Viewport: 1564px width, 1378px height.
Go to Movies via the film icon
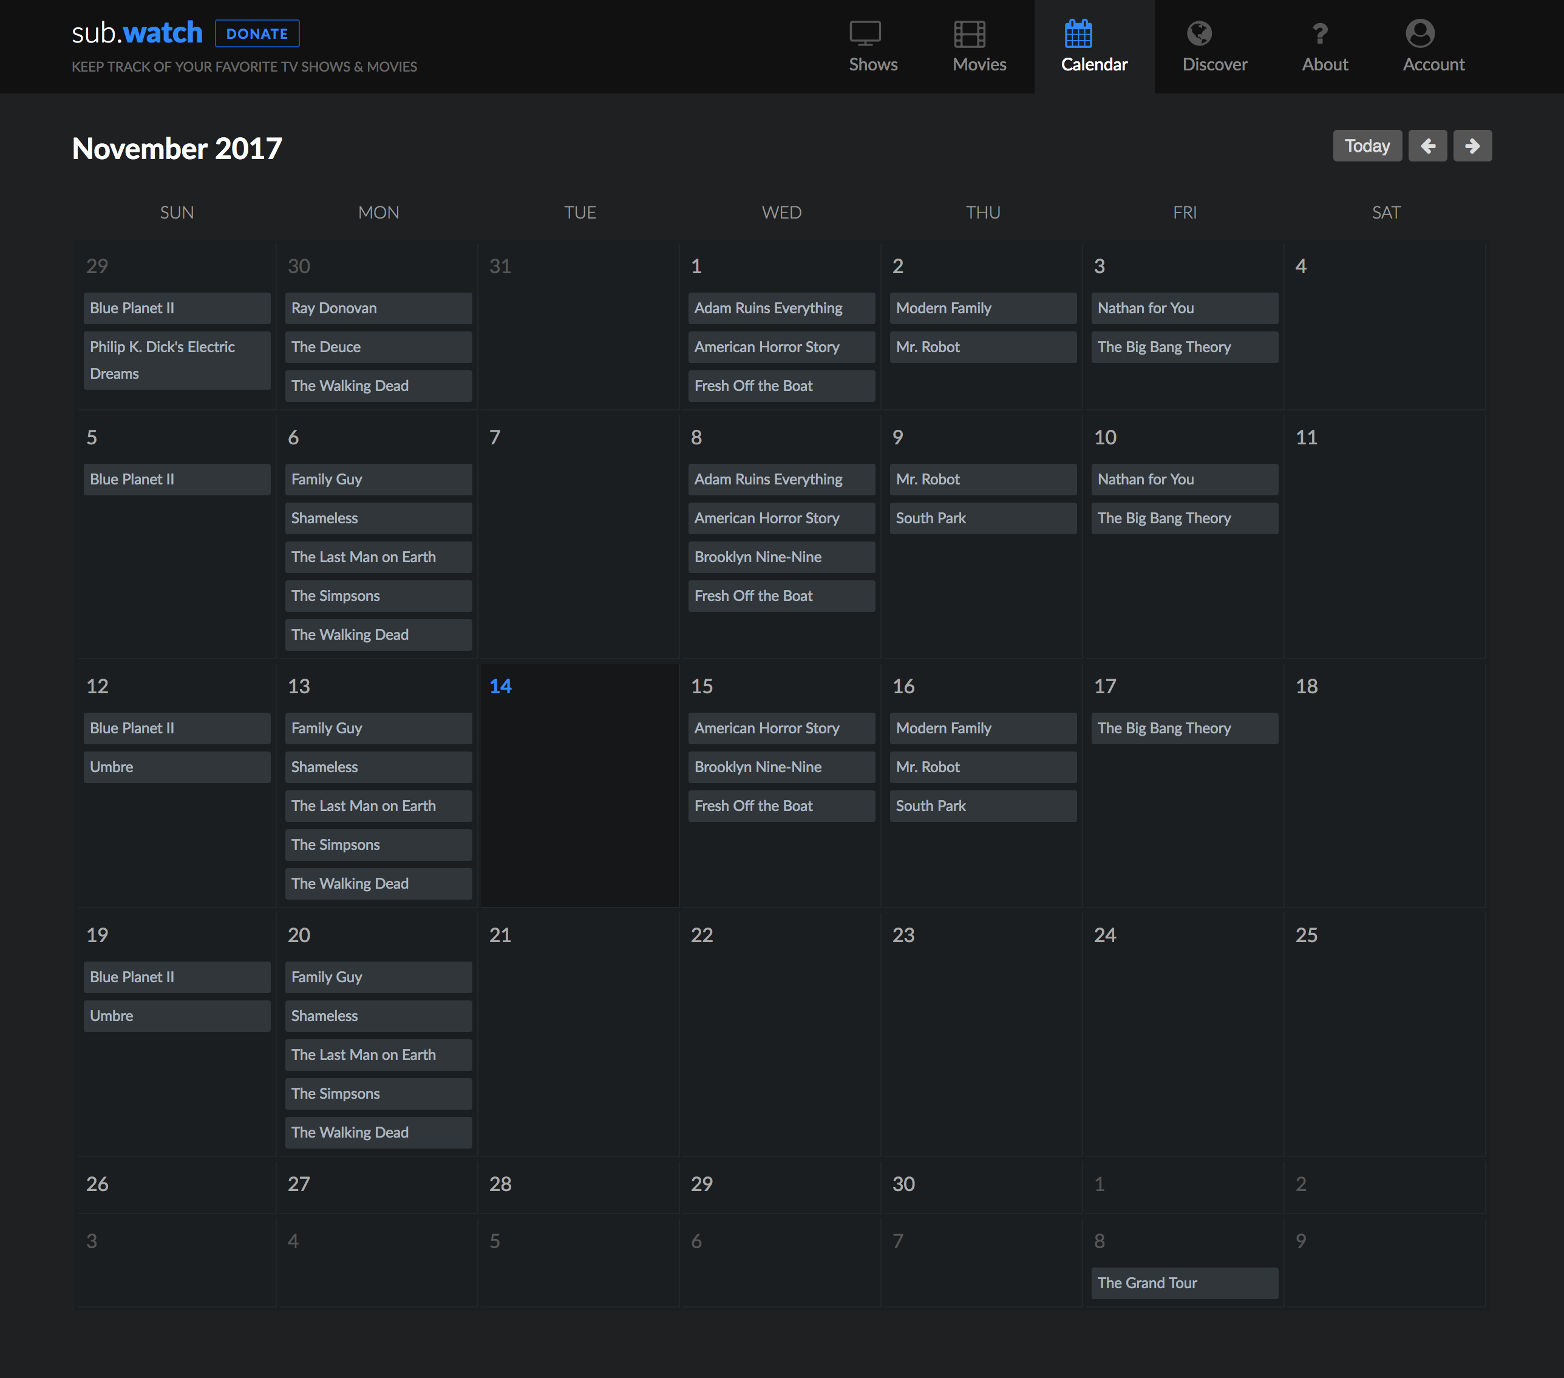[x=969, y=33]
